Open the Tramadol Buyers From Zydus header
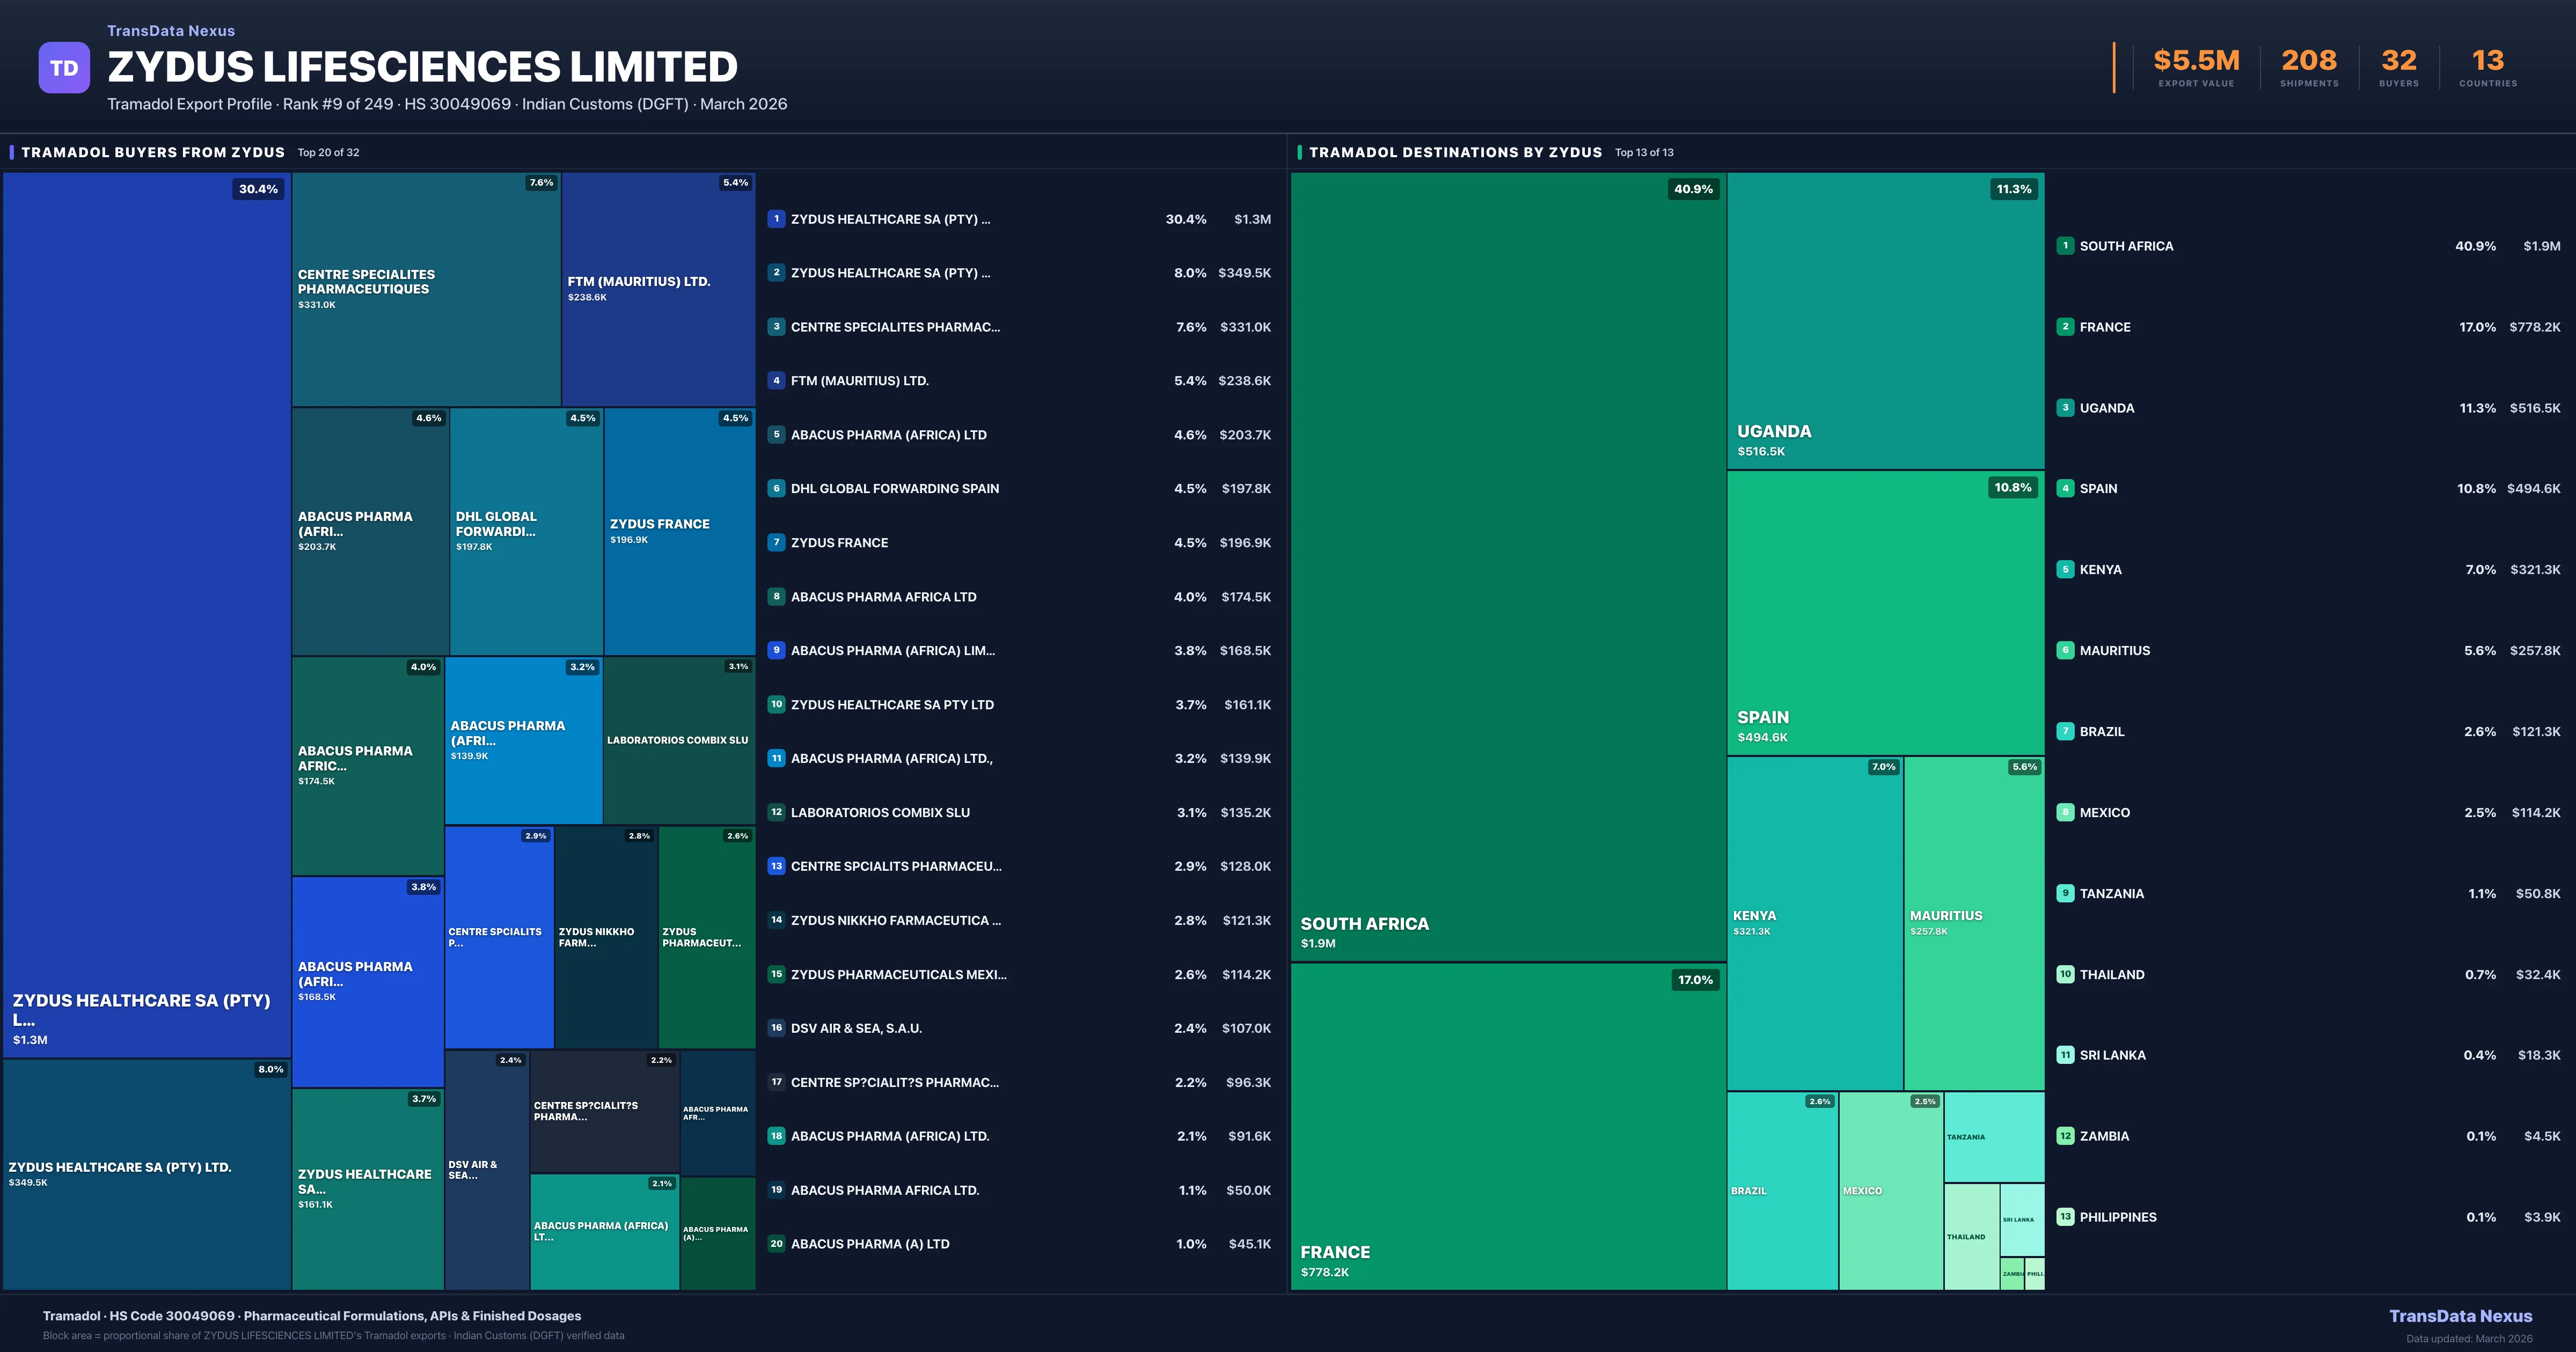This screenshot has width=2576, height=1352. [153, 153]
